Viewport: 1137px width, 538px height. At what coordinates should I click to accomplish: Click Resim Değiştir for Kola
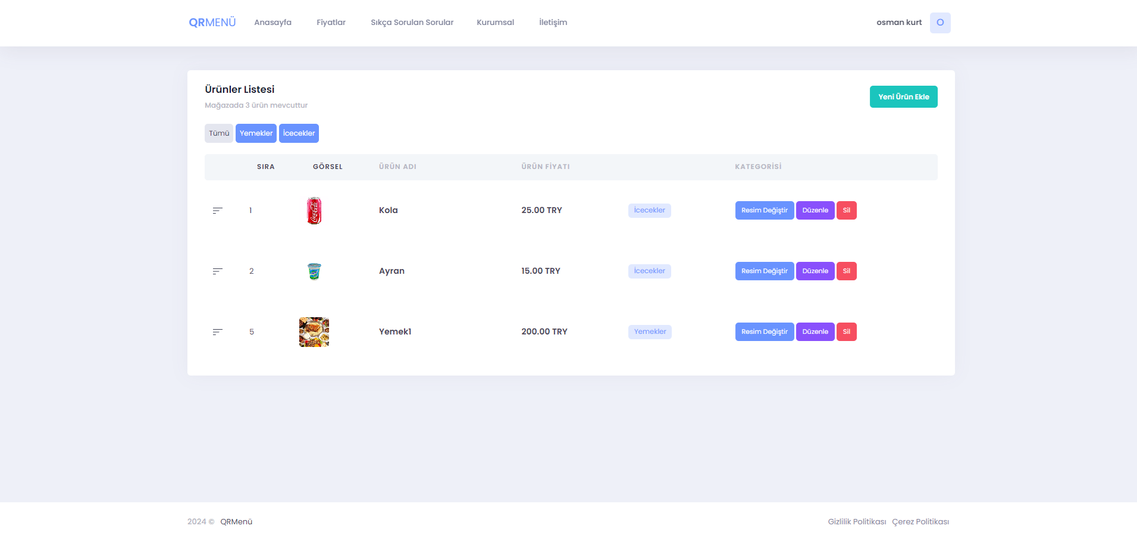764,211
